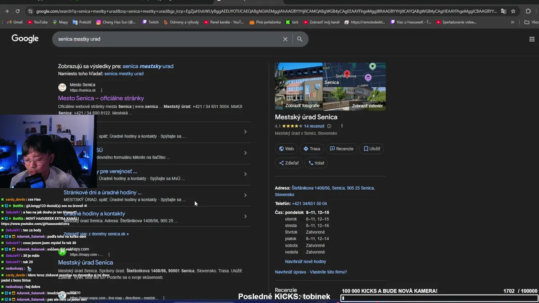
Task: Click phone number +421 34/651 50 04
Action: click(x=309, y=204)
